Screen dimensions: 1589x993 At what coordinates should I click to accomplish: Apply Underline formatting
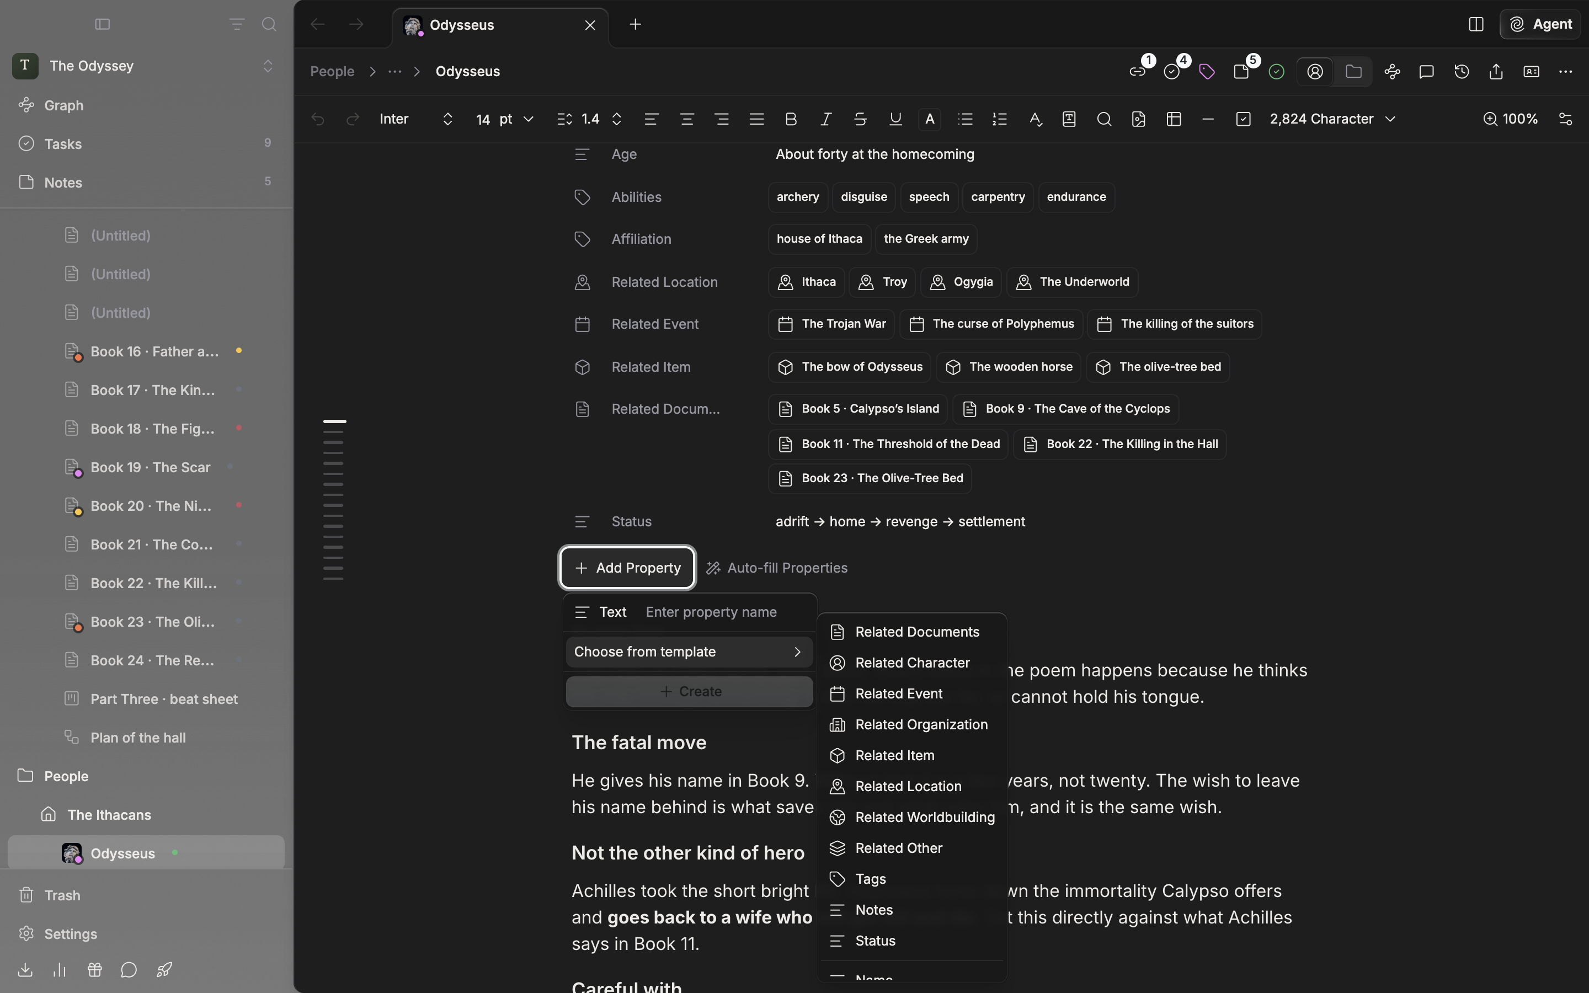(x=895, y=119)
